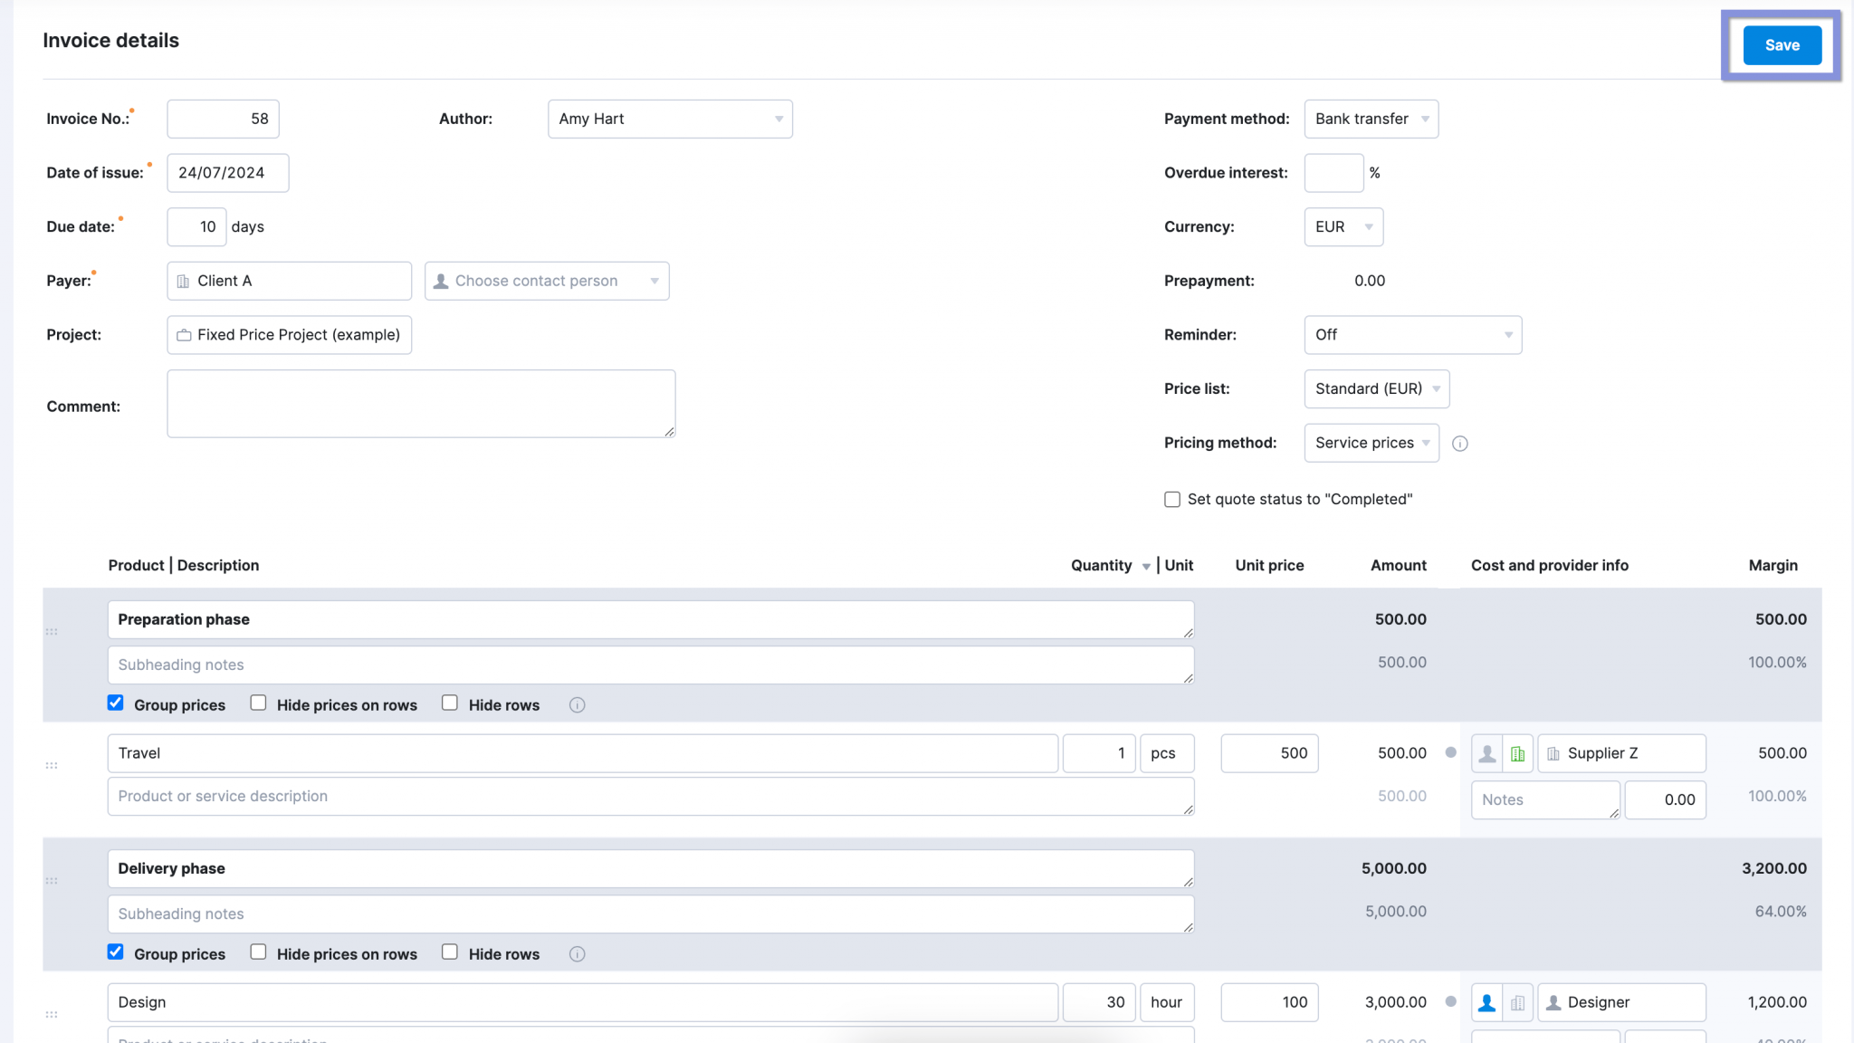This screenshot has height=1043, width=1854.
Task: Click the Overdue interest percentage field
Action: pyautogui.click(x=1333, y=172)
